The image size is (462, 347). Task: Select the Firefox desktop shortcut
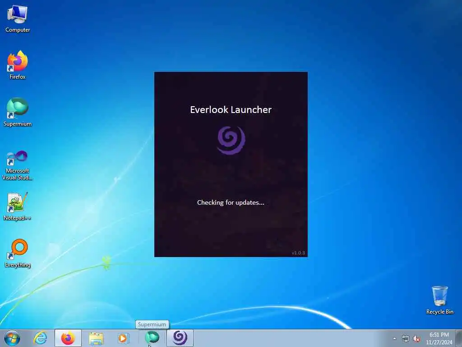[18, 65]
